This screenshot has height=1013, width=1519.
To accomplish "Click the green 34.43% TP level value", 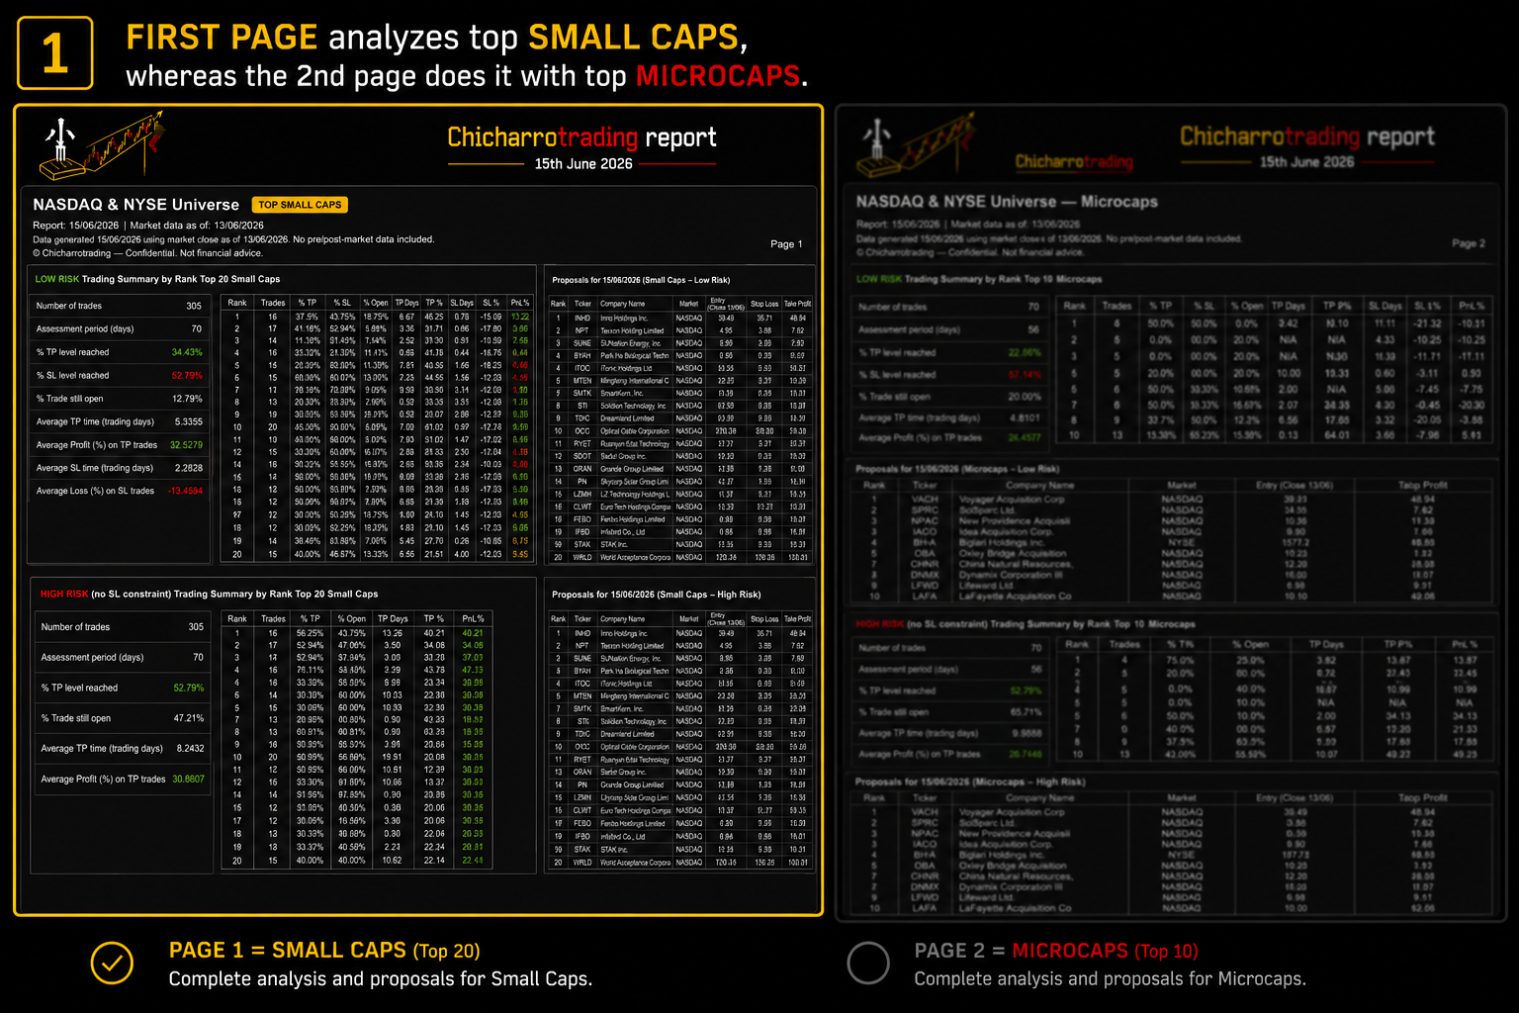I will click(x=187, y=352).
